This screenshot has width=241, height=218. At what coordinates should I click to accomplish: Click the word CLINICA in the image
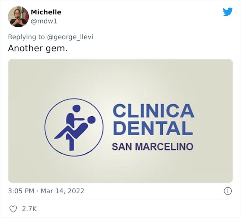click(x=153, y=111)
